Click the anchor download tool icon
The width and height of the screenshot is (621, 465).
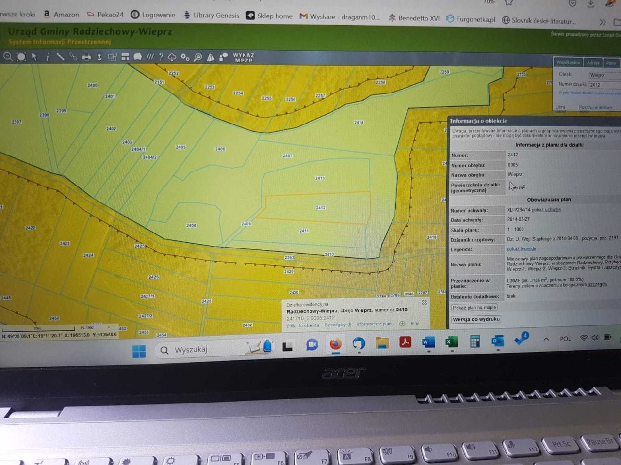click(x=99, y=57)
